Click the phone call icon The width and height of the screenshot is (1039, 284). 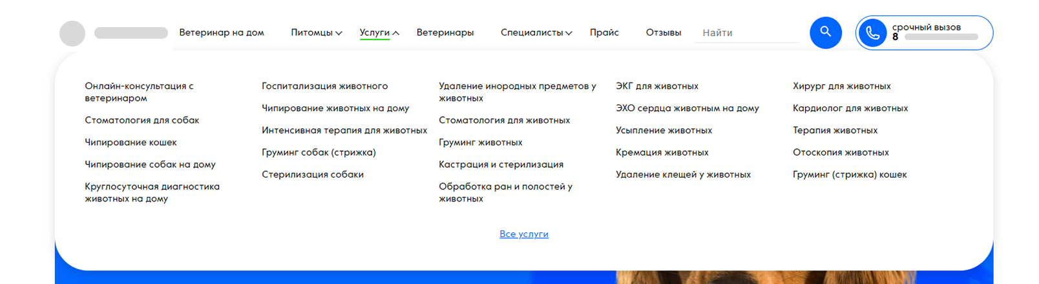coord(872,33)
